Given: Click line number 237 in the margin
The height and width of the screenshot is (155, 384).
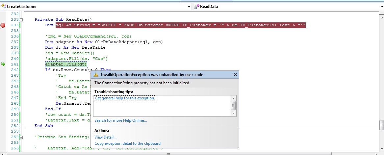Looking at the screenshot, I should click(x=15, y=42).
